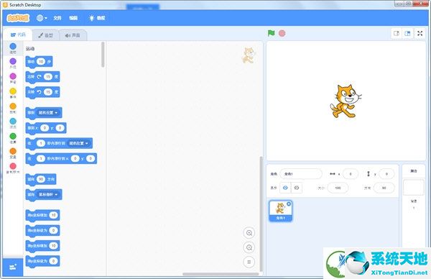
Task: Open the random position dropdown in the glide block
Action: coord(78,143)
